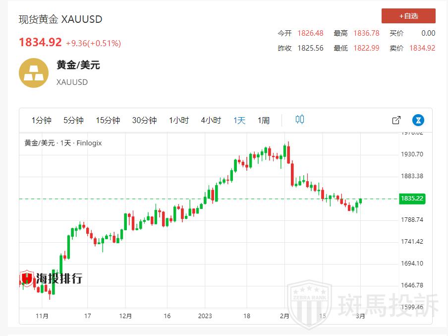The image size is (448, 336).
Task: Select the 5分钟 interval
Action: [73, 121]
